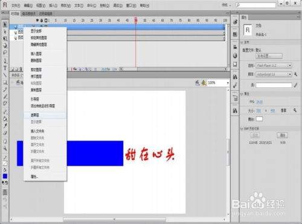The width and height of the screenshot is (302, 224).
Task: Click the delete layer trash icon
Action: tap(21, 69)
